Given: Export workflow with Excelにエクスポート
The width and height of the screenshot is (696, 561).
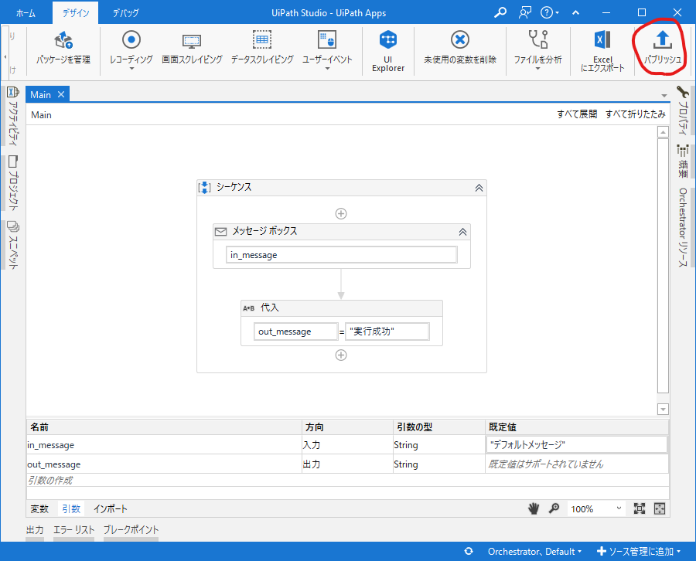Looking at the screenshot, I should point(602,50).
